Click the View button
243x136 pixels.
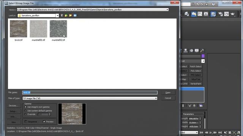[14, 122]
